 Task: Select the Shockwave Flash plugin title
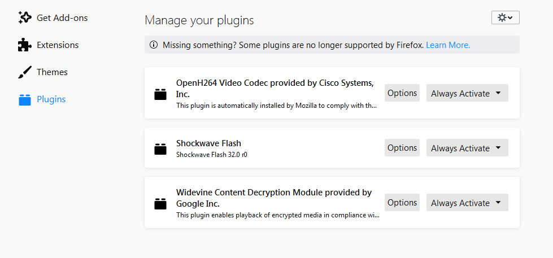(208, 143)
